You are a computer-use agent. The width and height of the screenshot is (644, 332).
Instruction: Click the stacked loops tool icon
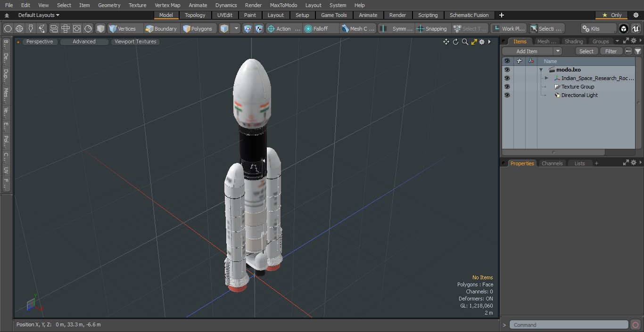pyautogui.click(x=54, y=29)
